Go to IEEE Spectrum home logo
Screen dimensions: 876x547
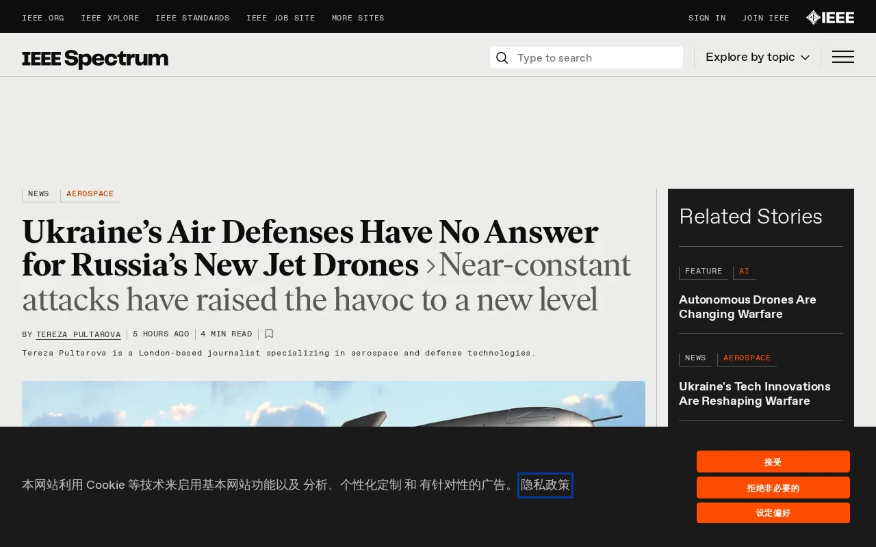tap(95, 59)
